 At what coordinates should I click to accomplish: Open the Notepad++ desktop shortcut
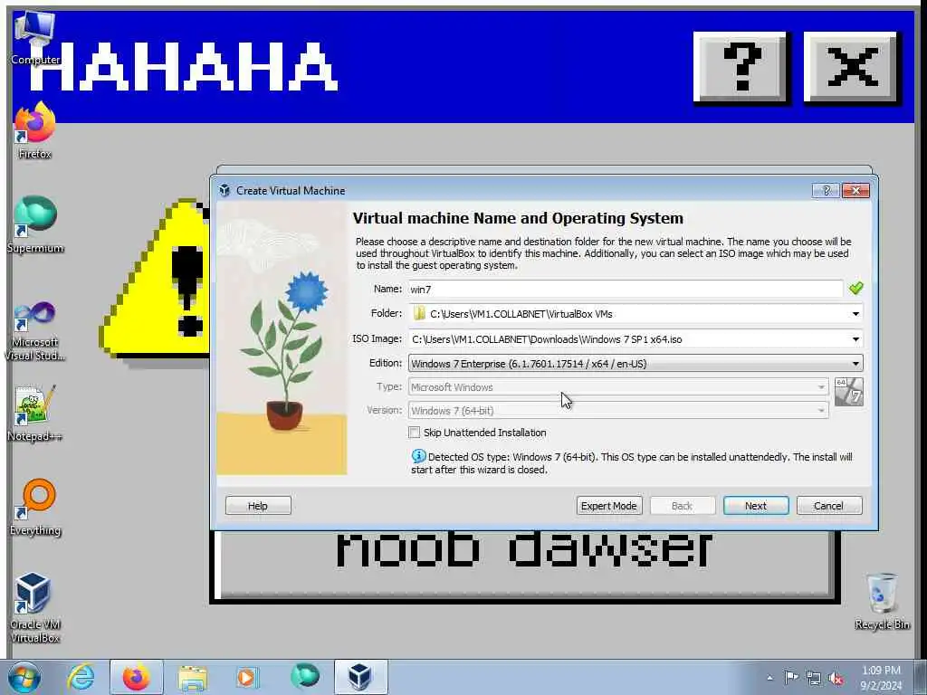[35, 414]
